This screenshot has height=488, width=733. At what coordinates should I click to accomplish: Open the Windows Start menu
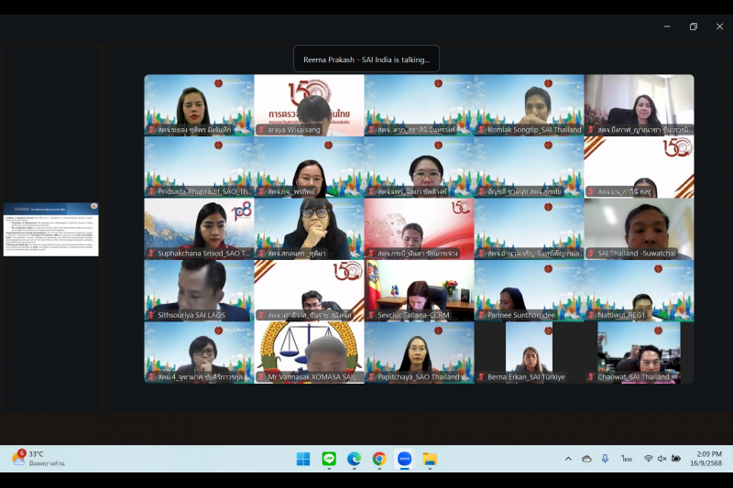point(303,459)
